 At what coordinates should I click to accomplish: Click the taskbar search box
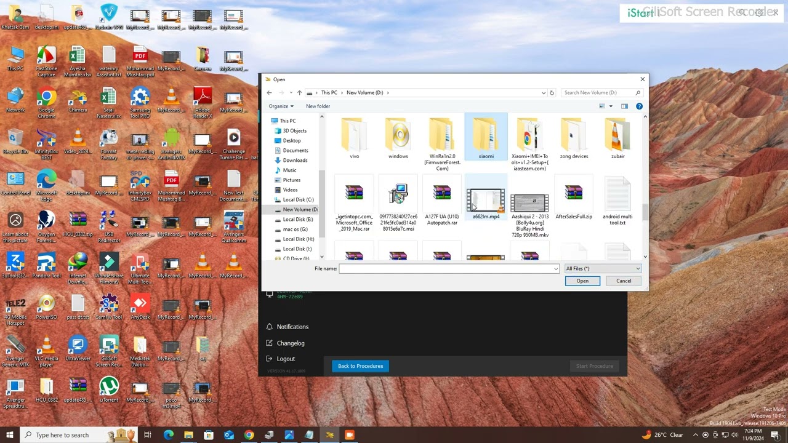pyautogui.click(x=78, y=435)
